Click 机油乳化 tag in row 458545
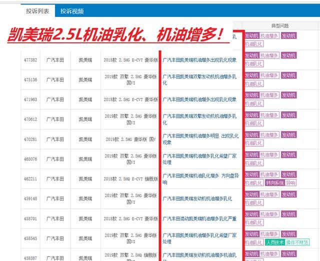Viewport: 320px width, 261px height. 254,242
